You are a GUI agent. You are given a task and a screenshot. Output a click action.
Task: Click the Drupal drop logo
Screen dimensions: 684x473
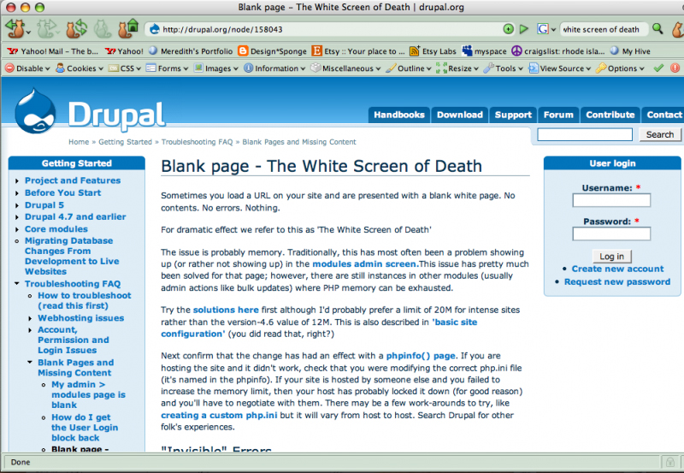(35, 111)
